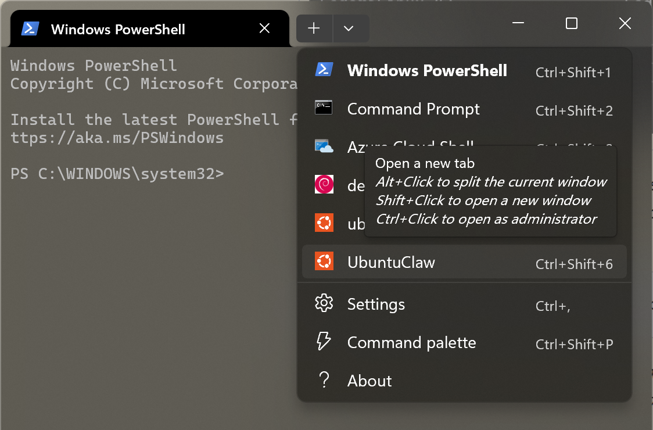Click the ttps://aka.ms/PSWindows link text
The image size is (653, 430).
pyautogui.click(x=117, y=138)
